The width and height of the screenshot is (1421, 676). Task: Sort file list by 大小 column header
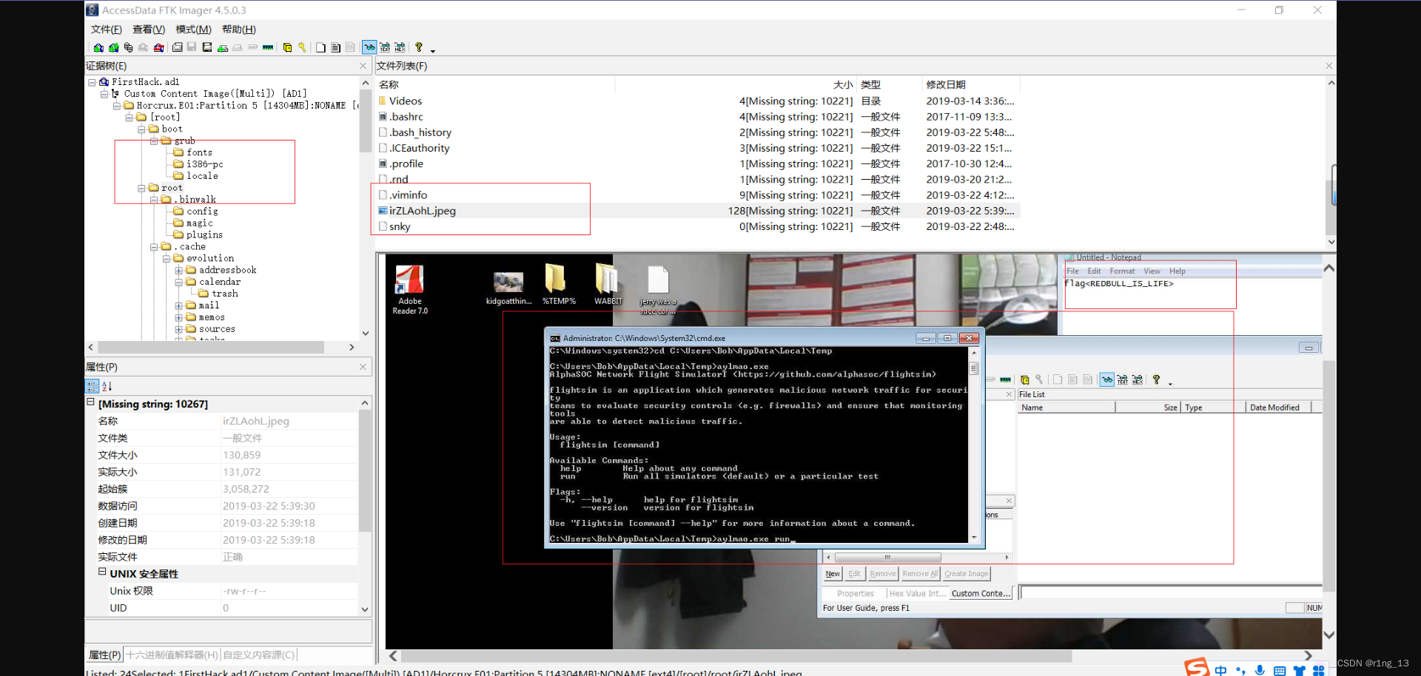coord(736,84)
